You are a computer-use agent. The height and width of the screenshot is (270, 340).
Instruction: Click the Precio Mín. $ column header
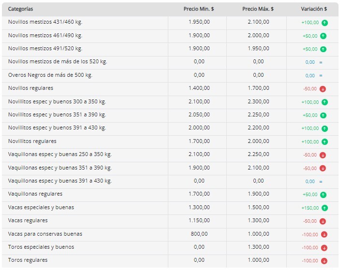[x=199, y=9]
